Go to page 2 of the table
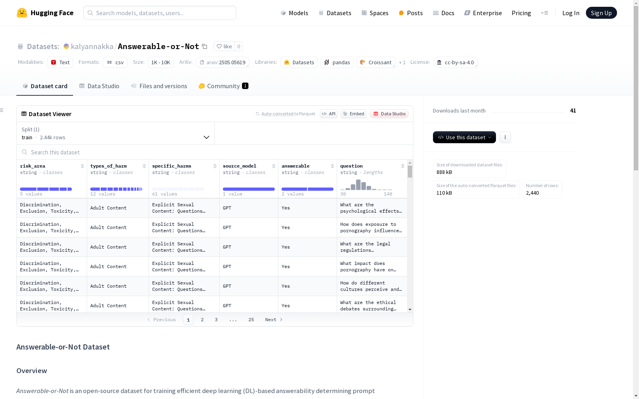The height and width of the screenshot is (399, 639). (202, 320)
